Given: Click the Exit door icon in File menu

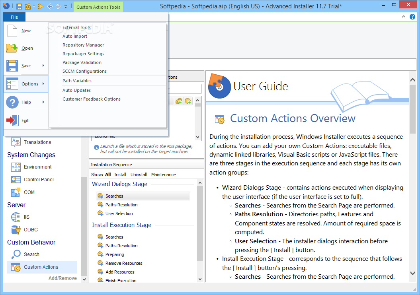Looking at the screenshot, I should [x=12, y=120].
